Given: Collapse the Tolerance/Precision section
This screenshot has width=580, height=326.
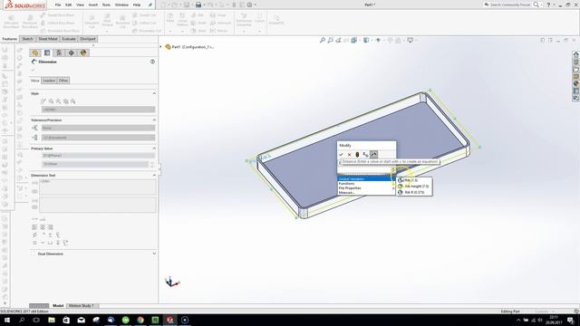Looking at the screenshot, I should coord(154,120).
